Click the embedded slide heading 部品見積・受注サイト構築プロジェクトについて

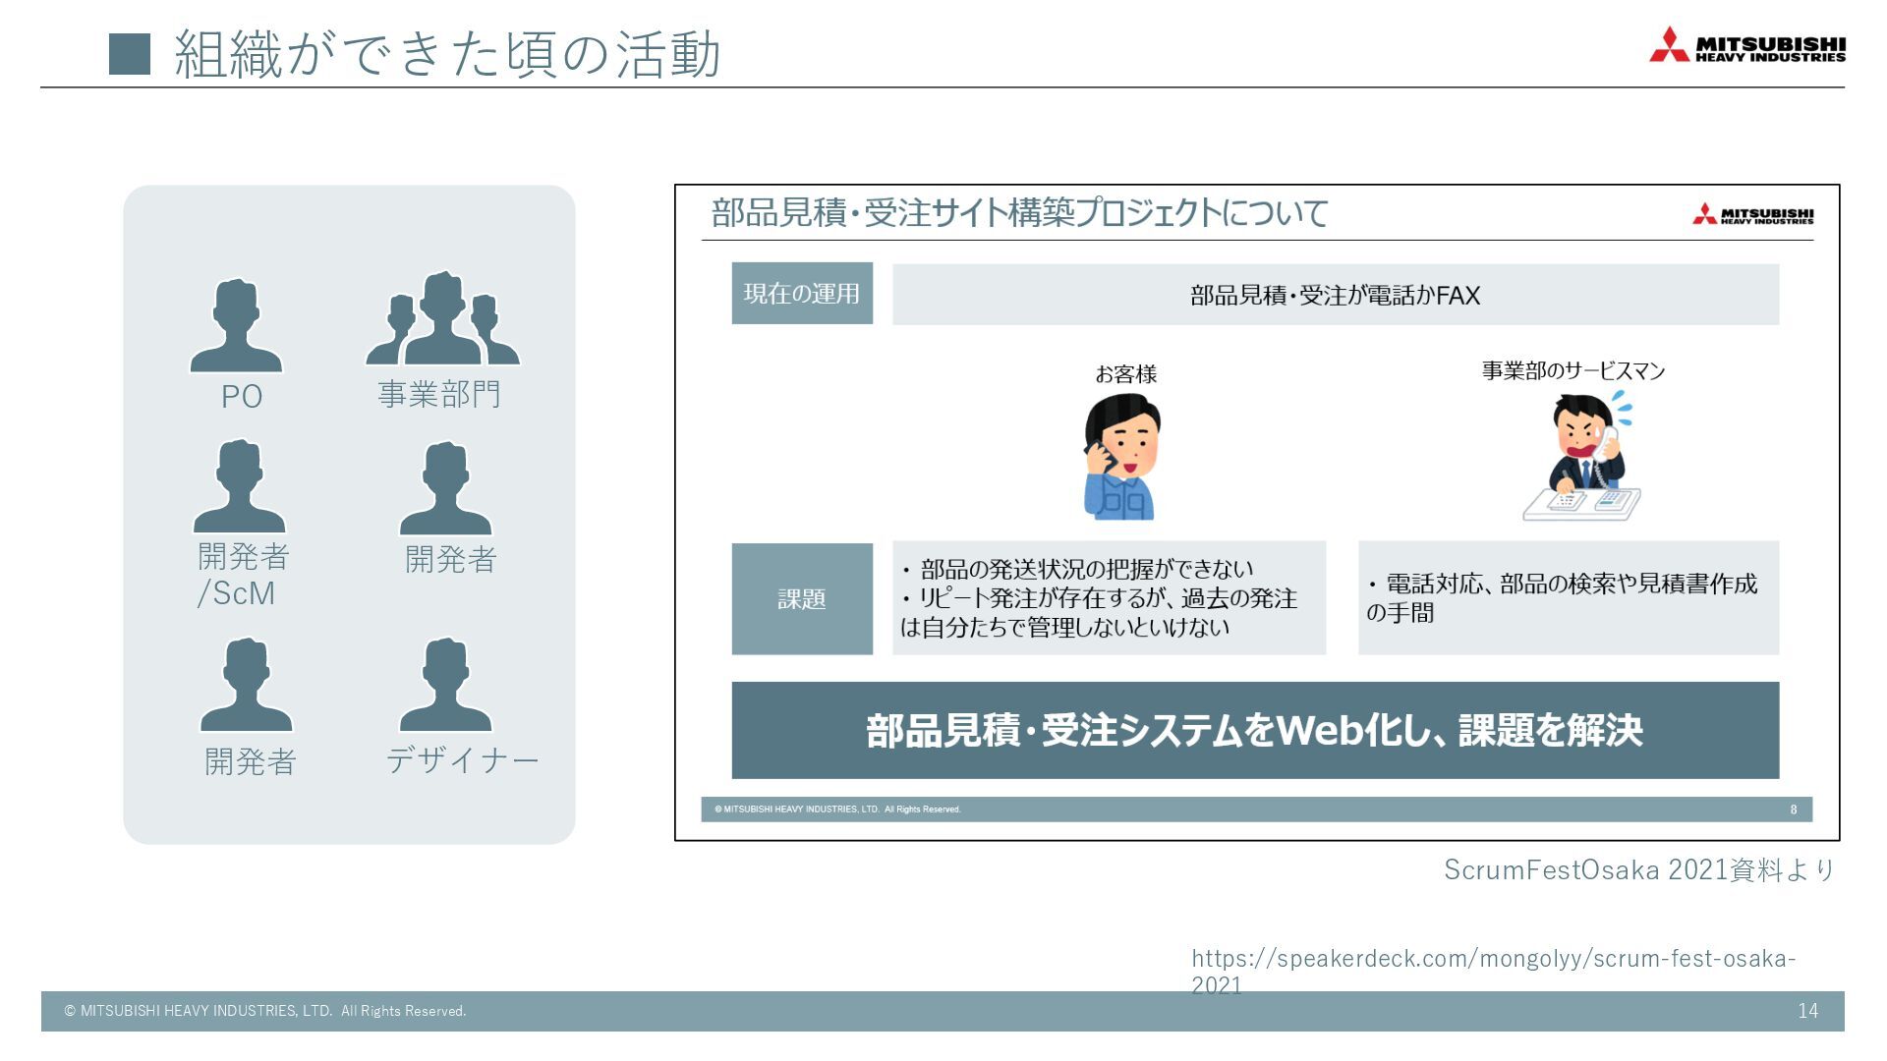point(1018,213)
